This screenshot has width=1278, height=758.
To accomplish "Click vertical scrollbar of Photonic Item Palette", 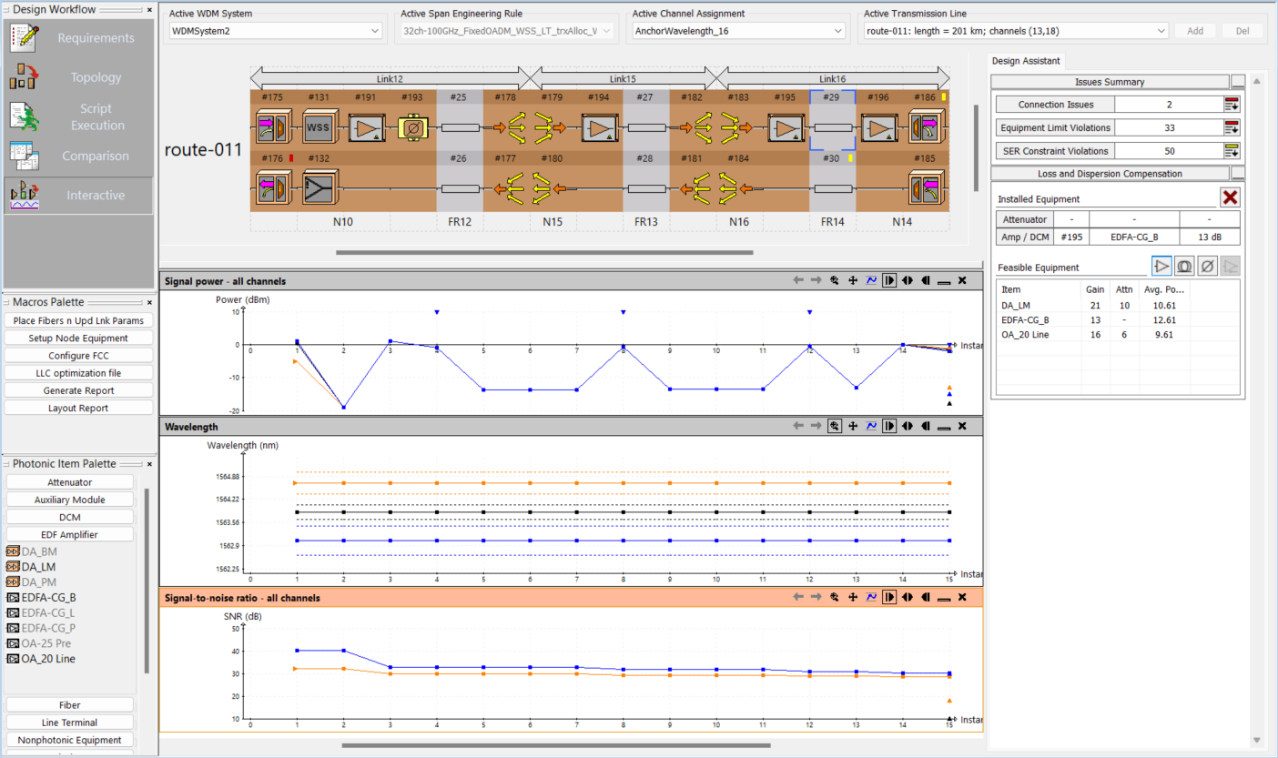I will (x=147, y=581).
